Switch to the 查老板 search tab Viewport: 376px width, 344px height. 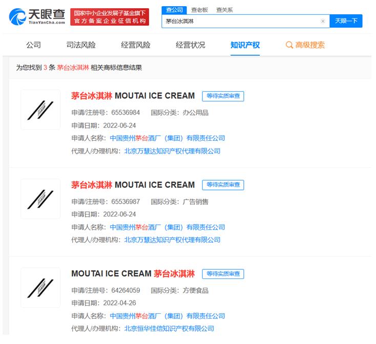(199, 10)
